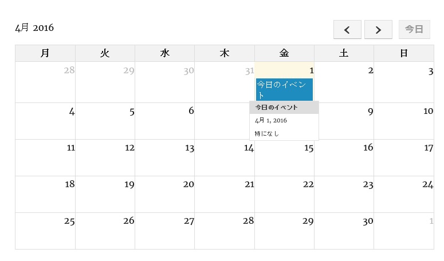Image resolution: width=444 pixels, height=261 pixels.
Task: Click the 土 Saturday column header
Action: [344, 53]
